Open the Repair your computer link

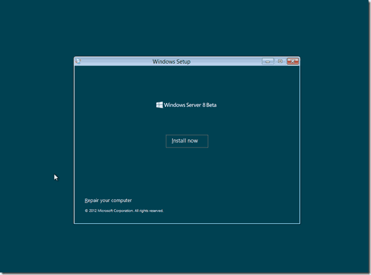pos(108,201)
